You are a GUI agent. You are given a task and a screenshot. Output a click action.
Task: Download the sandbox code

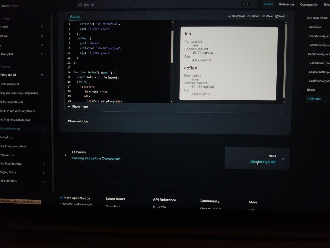pyautogui.click(x=237, y=16)
